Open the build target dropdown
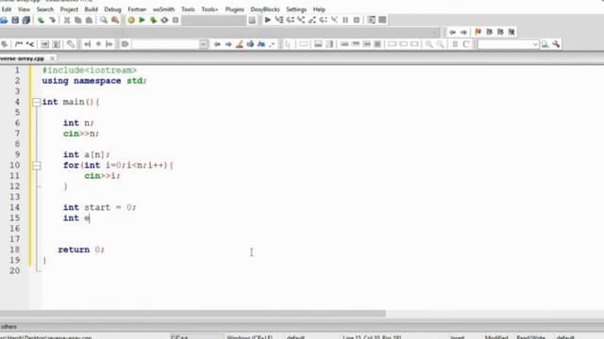This screenshot has height=339, width=604. tap(214, 20)
